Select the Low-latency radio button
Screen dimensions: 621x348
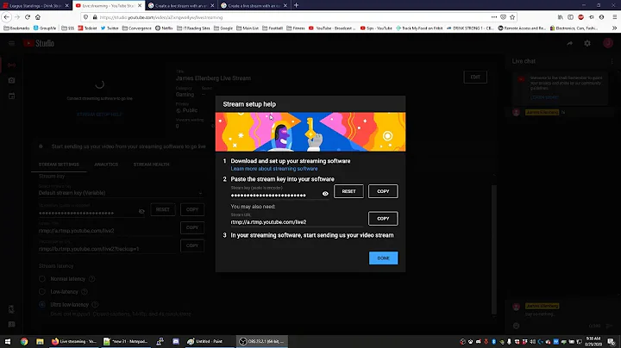pyautogui.click(x=42, y=292)
